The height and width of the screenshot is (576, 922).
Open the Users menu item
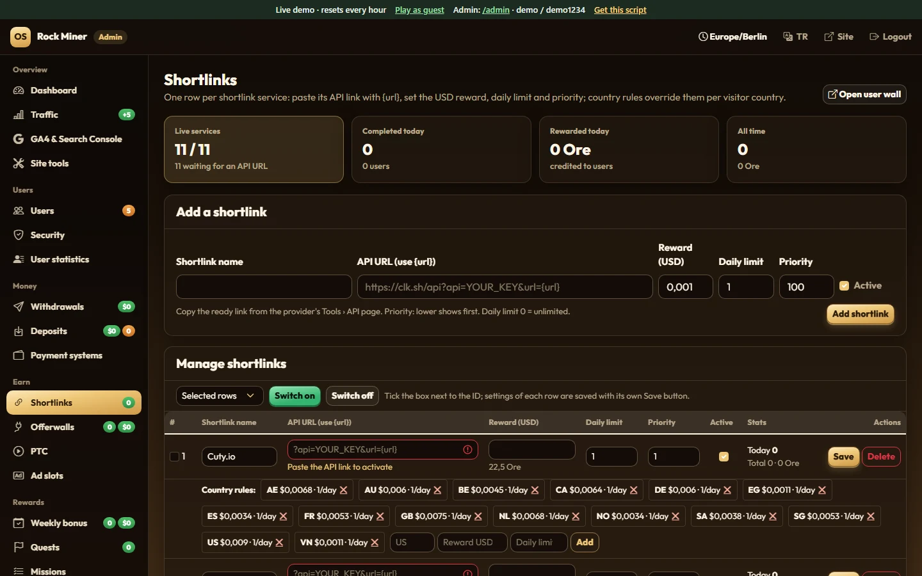click(x=74, y=211)
